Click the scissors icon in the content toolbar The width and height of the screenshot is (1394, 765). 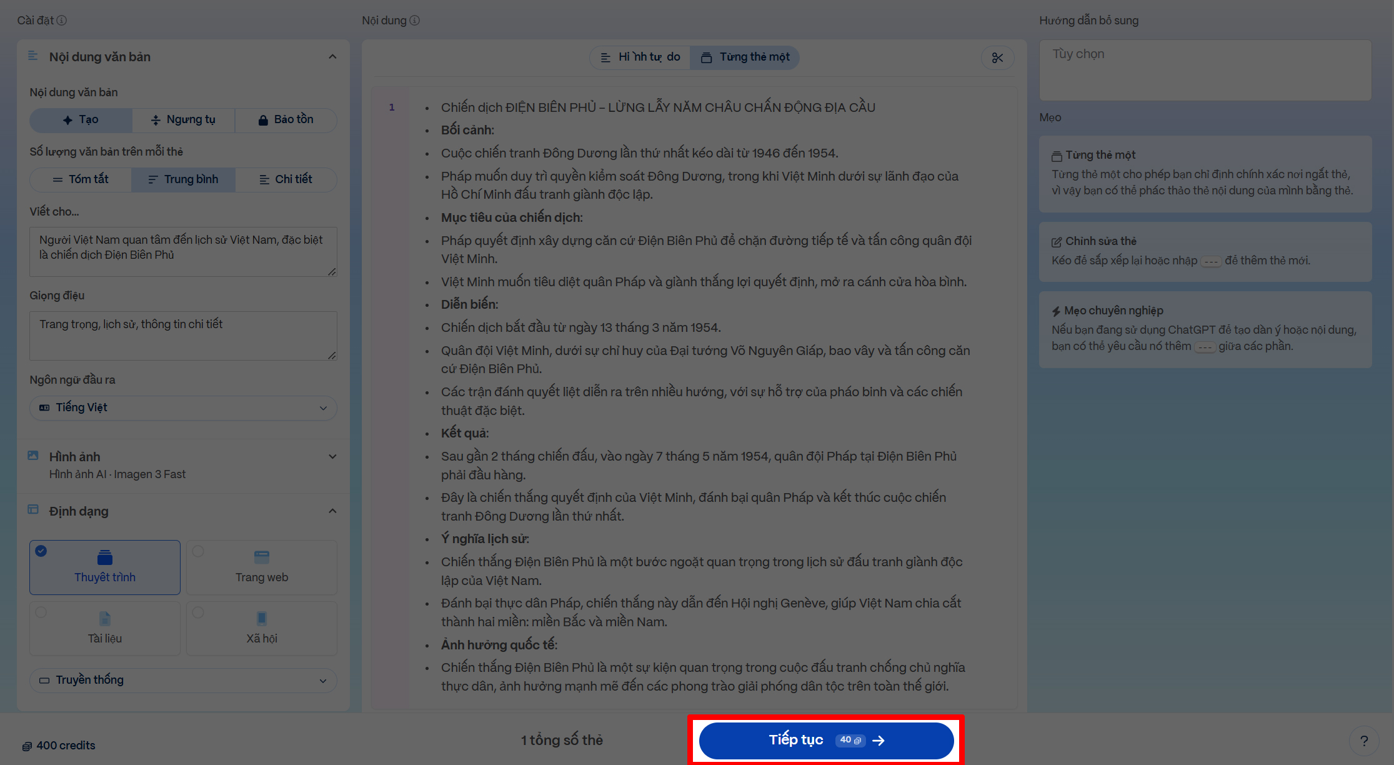997,57
